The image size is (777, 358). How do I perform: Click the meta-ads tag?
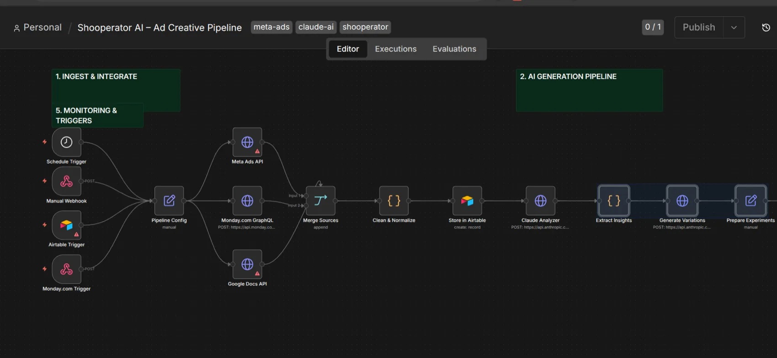click(x=271, y=27)
